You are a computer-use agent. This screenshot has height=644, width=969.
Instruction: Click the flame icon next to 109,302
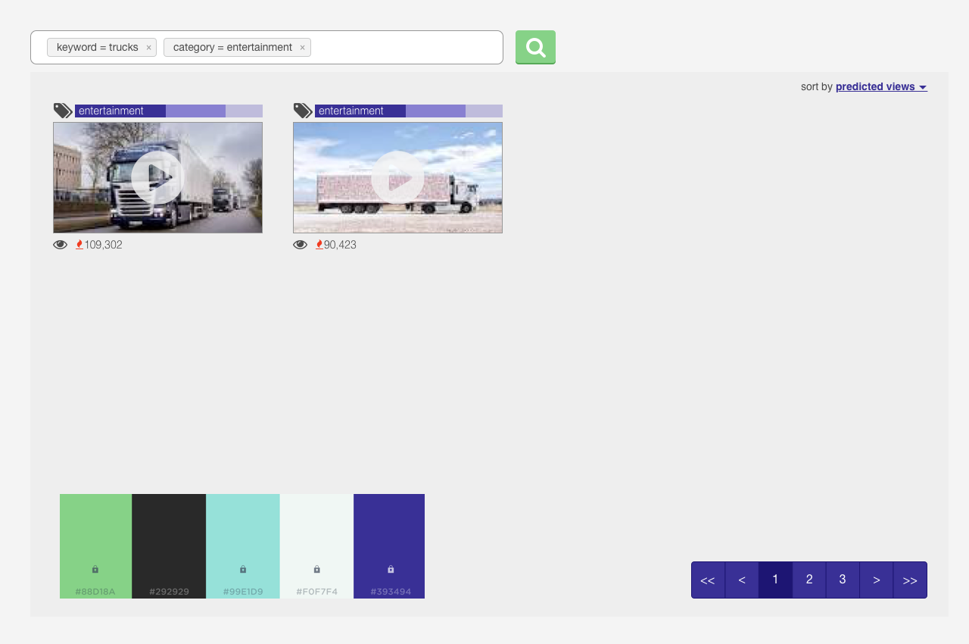[79, 244]
